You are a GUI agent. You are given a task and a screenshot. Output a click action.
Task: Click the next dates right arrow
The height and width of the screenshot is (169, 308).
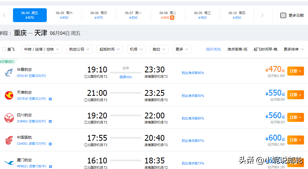click(262, 15)
